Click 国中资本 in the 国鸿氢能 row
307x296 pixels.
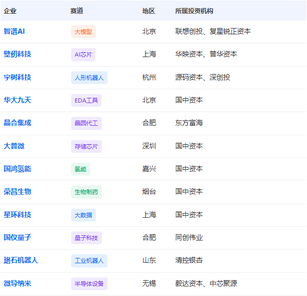[x=189, y=169]
